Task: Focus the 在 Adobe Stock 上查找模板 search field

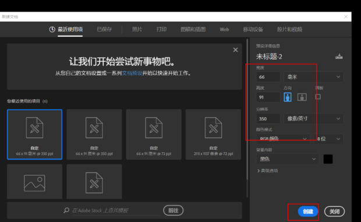Action: click(x=116, y=210)
